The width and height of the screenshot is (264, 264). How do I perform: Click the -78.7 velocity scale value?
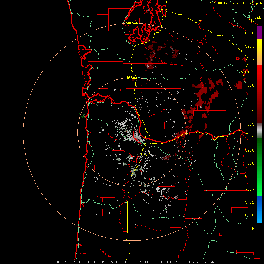coord(248,189)
